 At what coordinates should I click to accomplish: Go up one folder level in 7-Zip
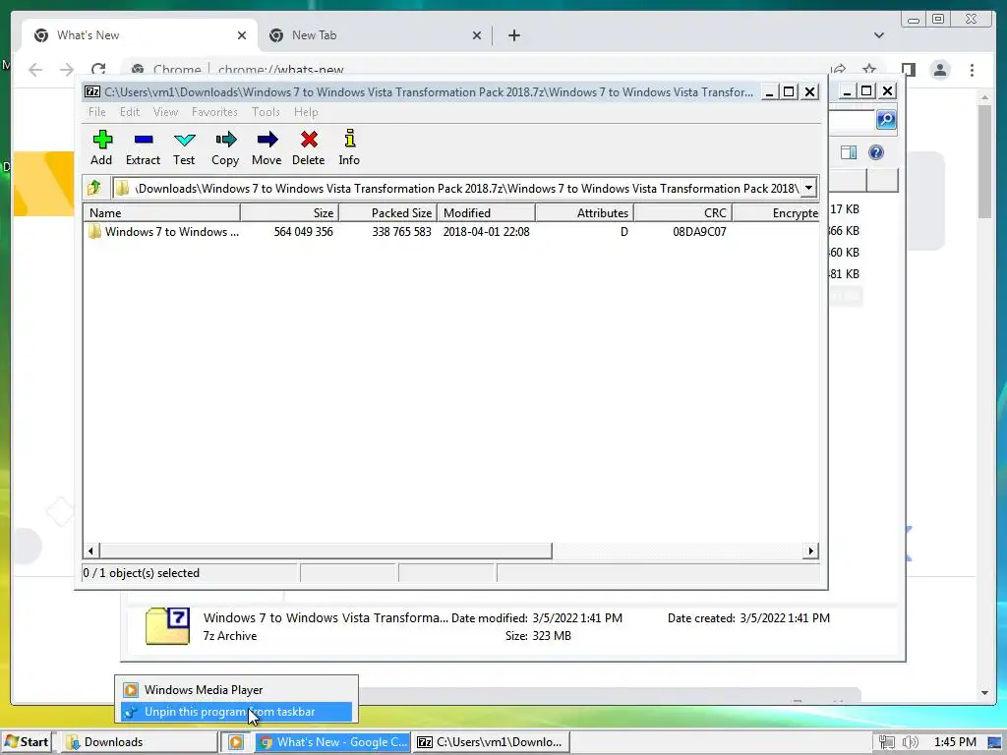[x=95, y=188]
